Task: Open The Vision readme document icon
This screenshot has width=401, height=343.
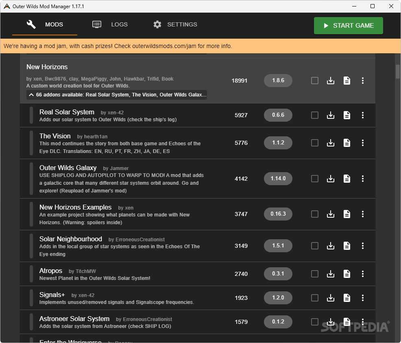Action: point(347,143)
